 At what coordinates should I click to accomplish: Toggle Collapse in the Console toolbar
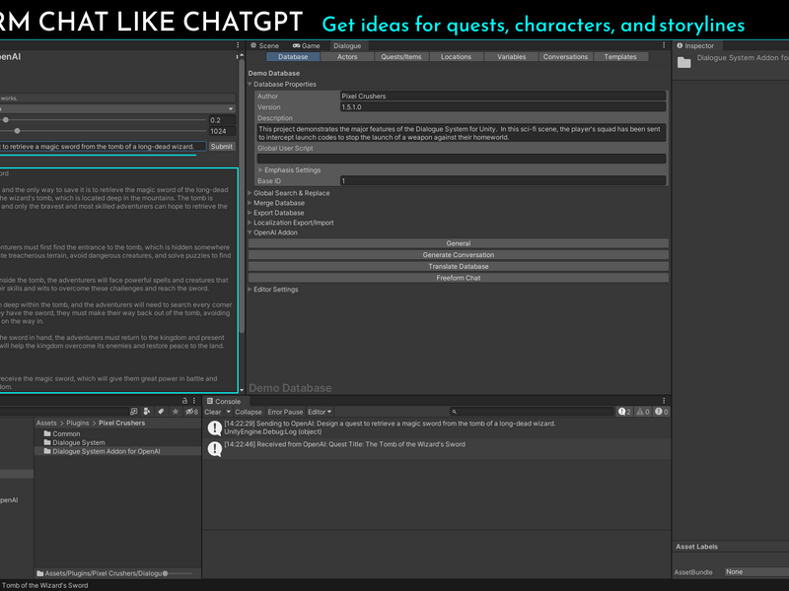pos(249,412)
